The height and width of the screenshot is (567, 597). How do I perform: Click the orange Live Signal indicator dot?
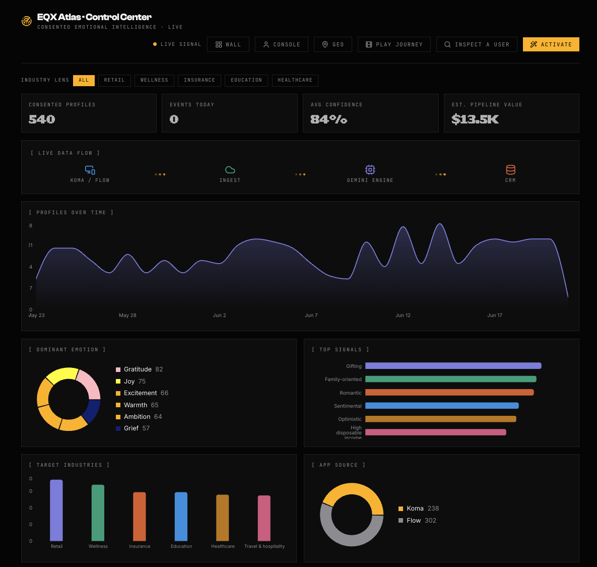pyautogui.click(x=155, y=44)
